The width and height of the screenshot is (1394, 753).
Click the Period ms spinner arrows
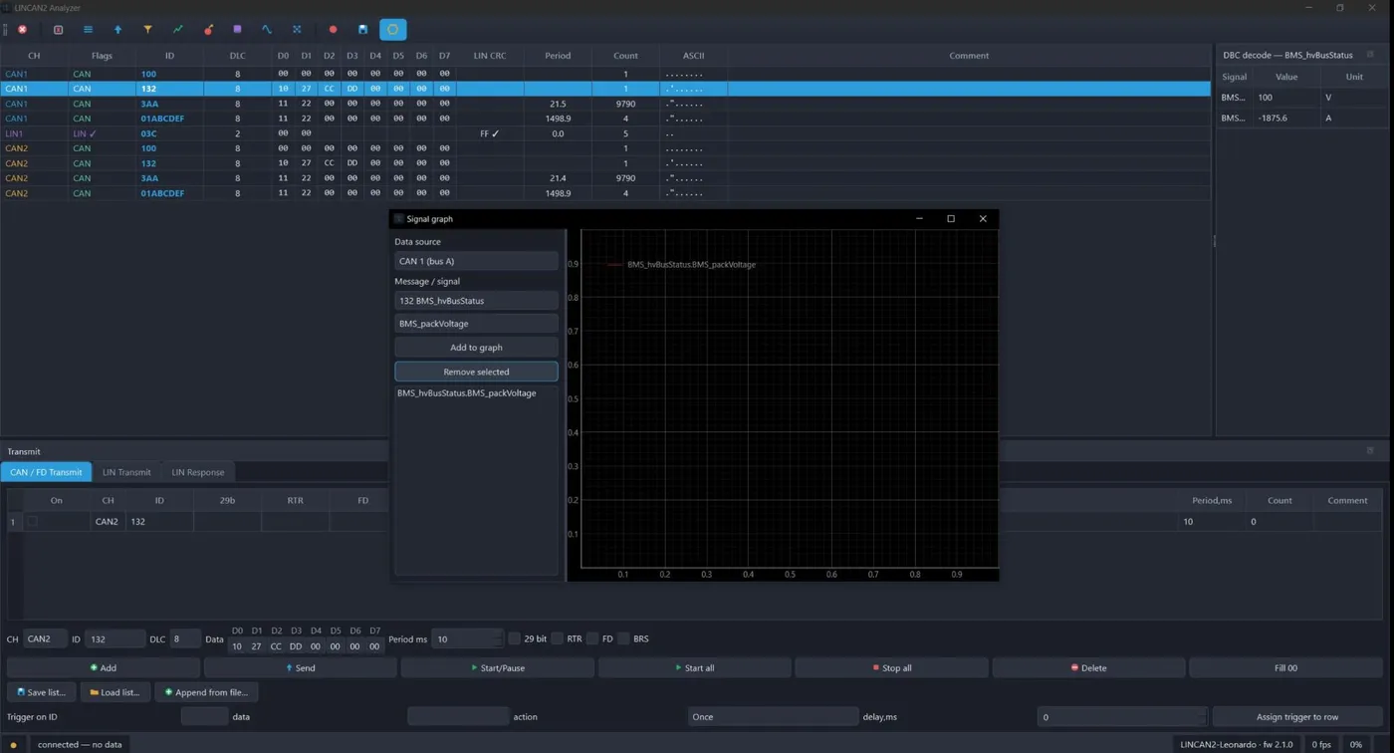click(499, 638)
